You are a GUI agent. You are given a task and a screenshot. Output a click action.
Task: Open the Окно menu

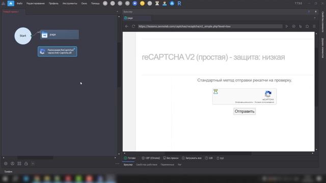click(x=84, y=4)
